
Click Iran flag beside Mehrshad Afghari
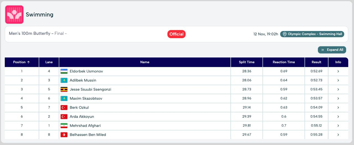64,126
